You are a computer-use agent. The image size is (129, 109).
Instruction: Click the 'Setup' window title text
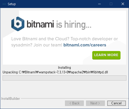tap(12, 4)
